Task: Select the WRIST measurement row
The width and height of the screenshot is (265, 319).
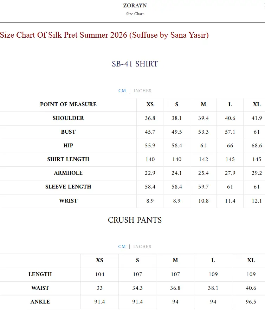Action: [68, 201]
